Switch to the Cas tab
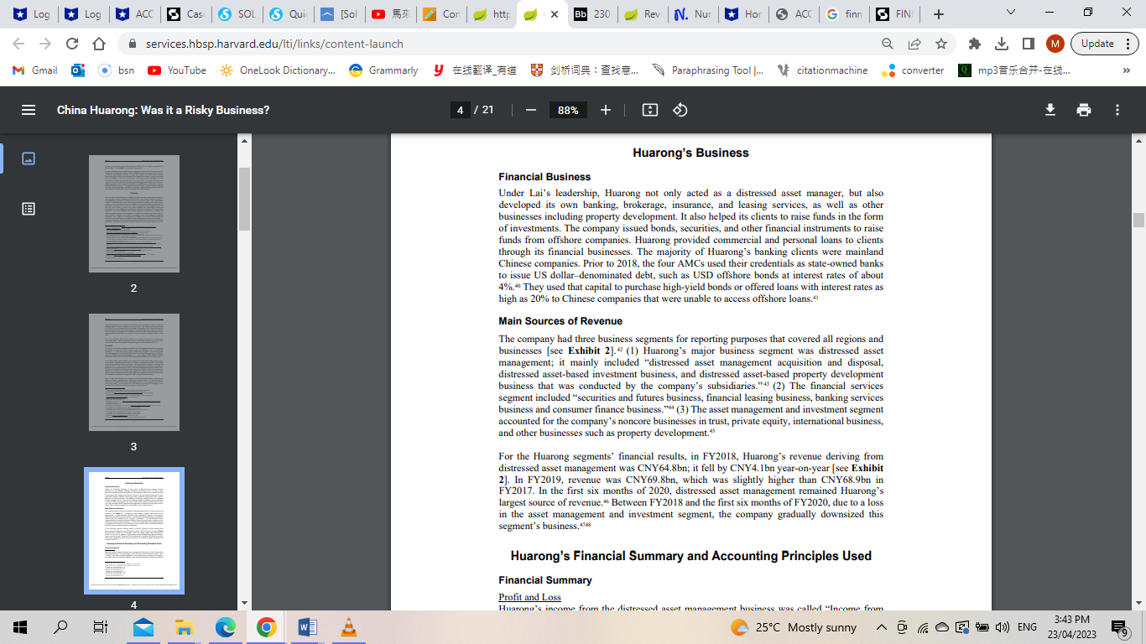 point(185,14)
